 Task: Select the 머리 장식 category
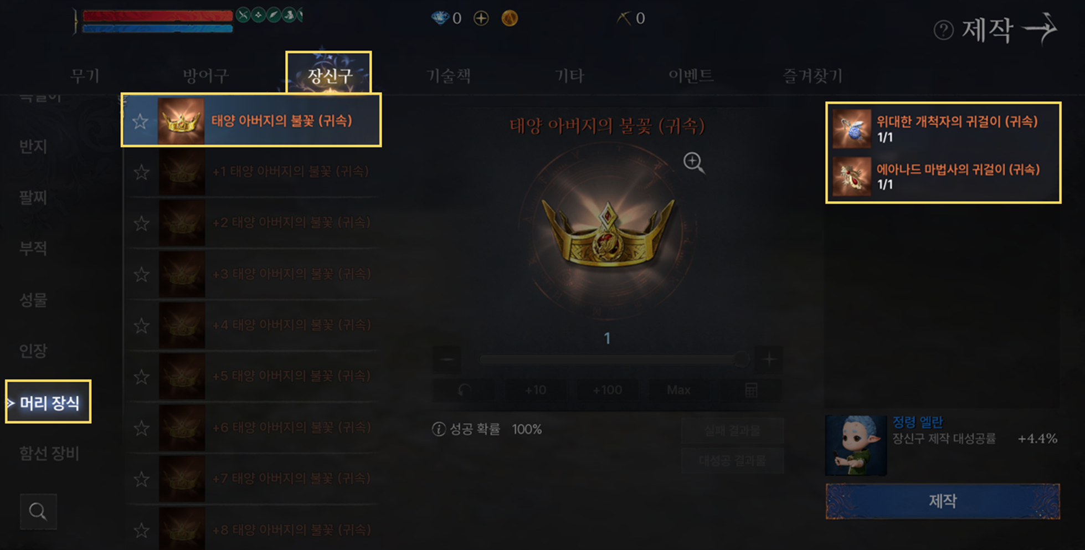click(x=48, y=402)
